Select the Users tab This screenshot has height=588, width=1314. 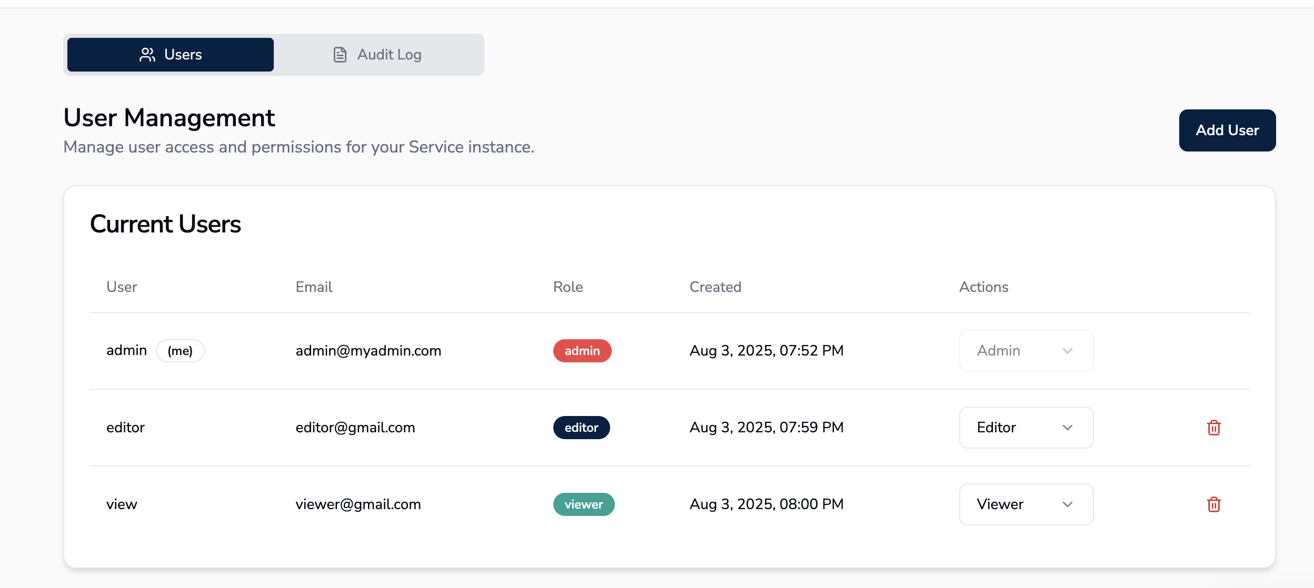(171, 55)
